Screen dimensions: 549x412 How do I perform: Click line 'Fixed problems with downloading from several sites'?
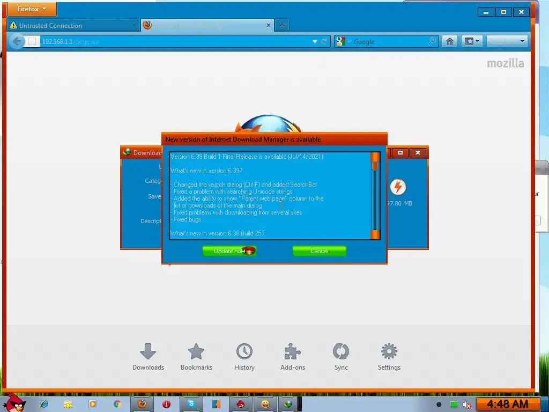point(236,212)
